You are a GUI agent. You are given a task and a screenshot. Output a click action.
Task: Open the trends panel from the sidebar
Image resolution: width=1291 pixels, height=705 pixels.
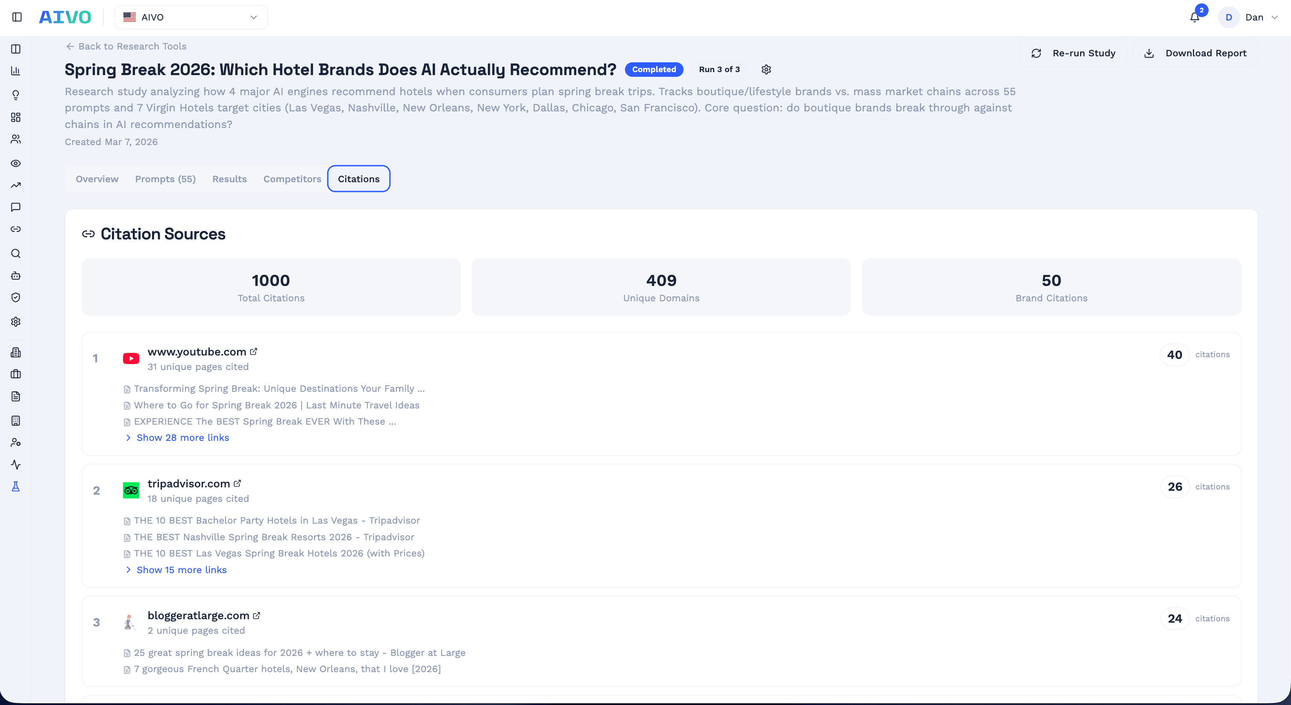point(15,185)
